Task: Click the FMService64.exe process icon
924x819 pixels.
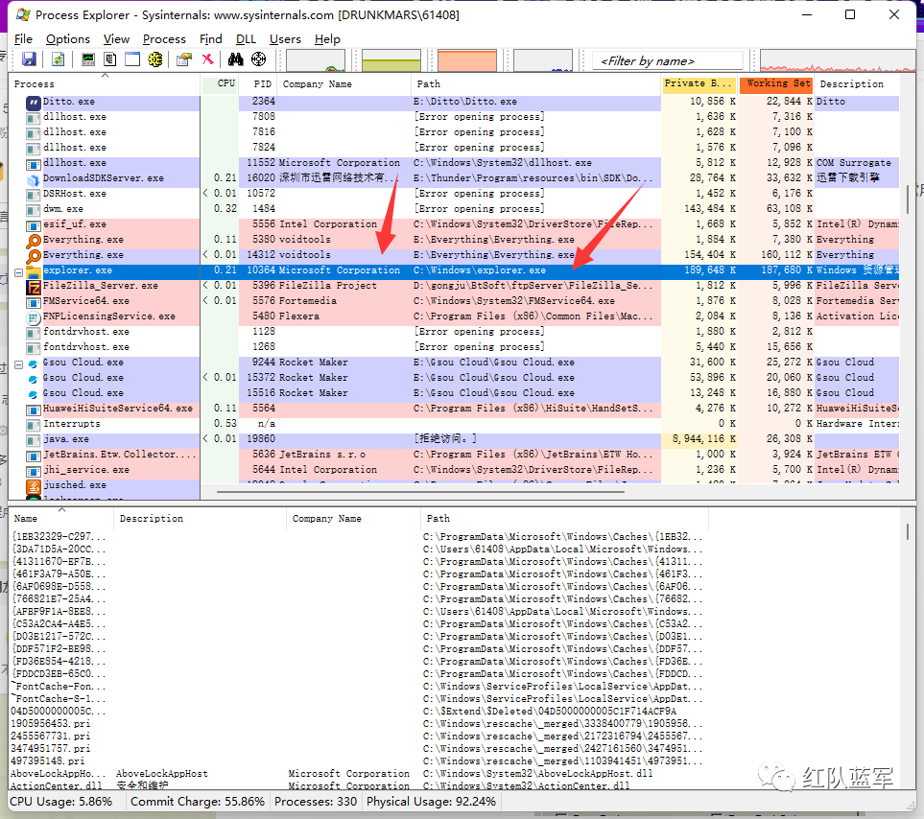Action: (x=33, y=301)
